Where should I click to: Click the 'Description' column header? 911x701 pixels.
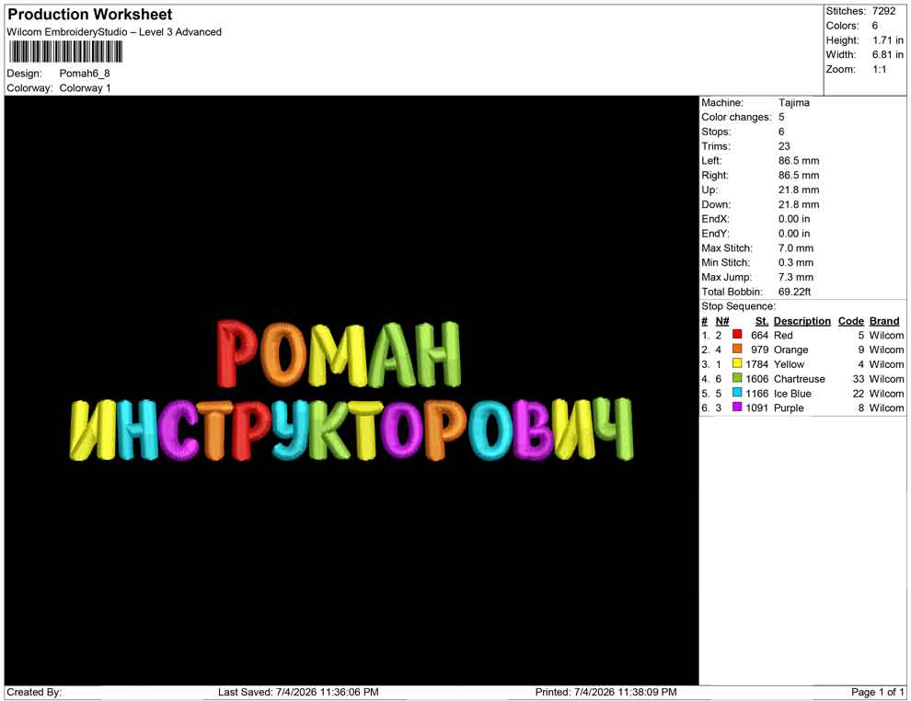(x=802, y=321)
